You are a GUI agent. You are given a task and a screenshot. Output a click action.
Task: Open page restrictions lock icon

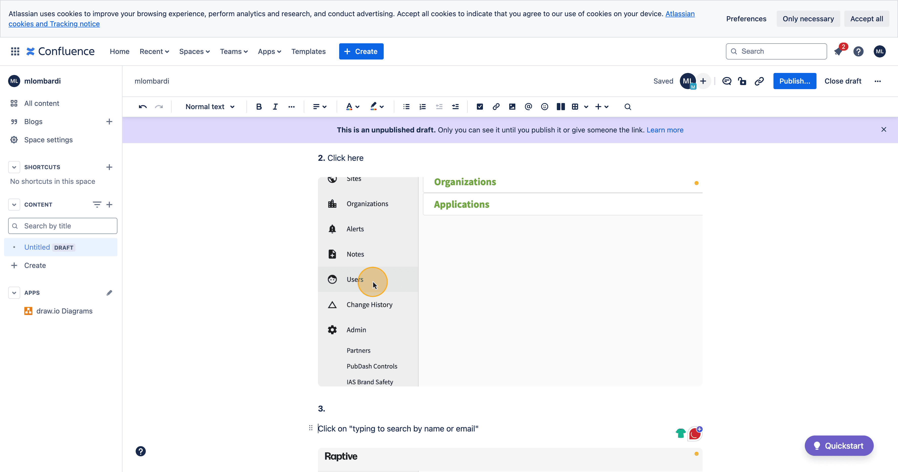[x=743, y=81]
